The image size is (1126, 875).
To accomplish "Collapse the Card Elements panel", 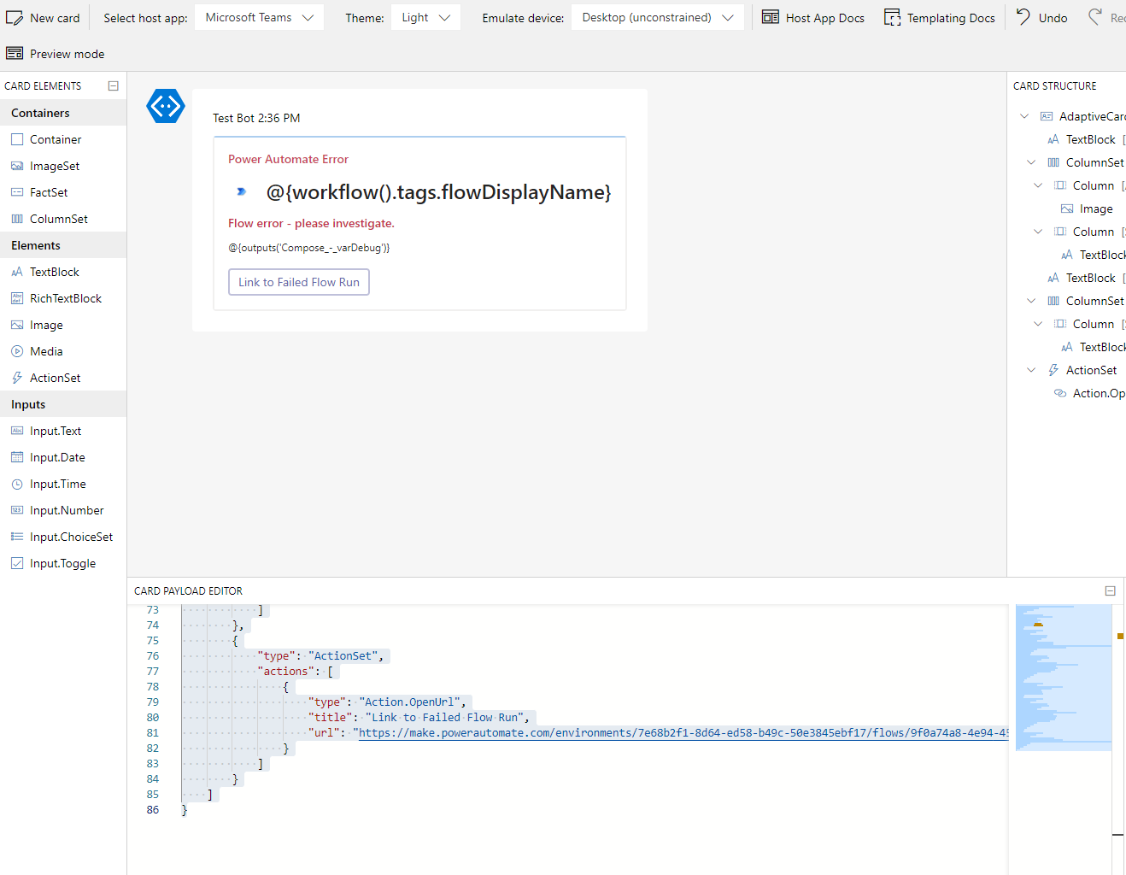I will point(113,85).
